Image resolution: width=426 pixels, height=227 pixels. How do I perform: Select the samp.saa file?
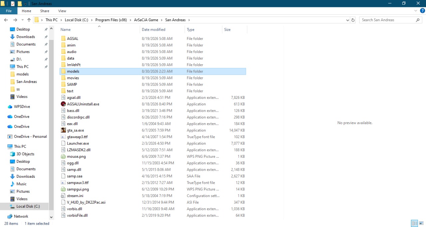[x=75, y=176]
